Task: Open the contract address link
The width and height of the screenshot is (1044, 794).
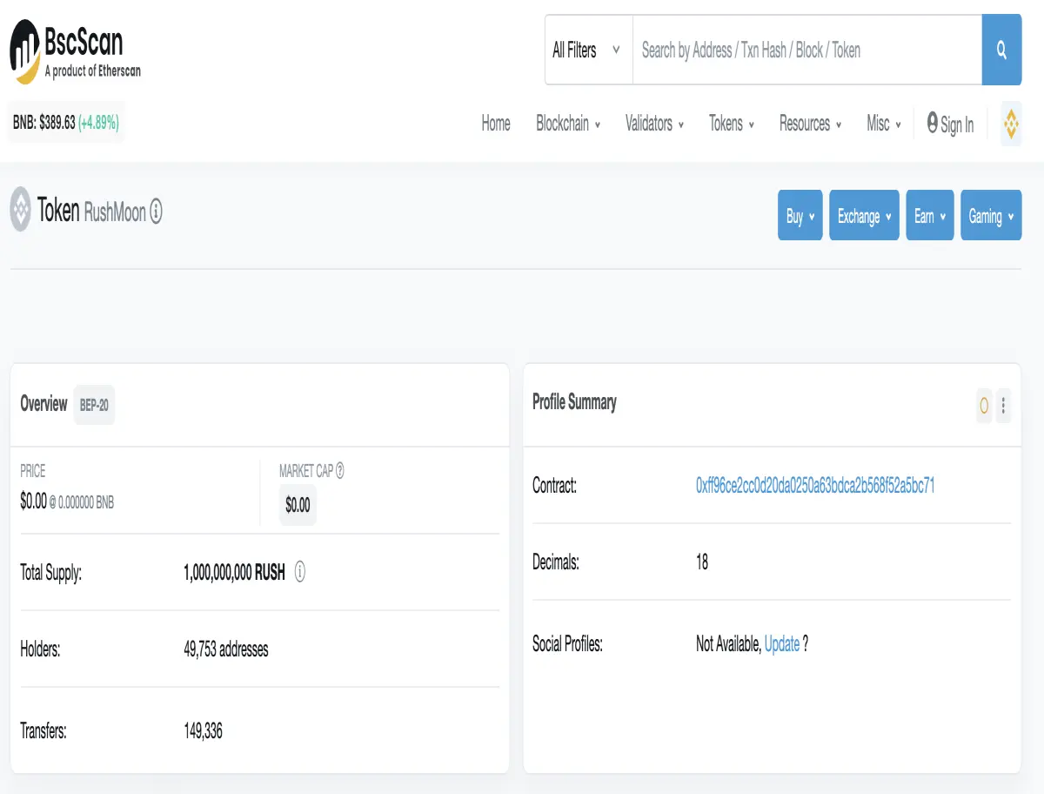Action: [815, 486]
